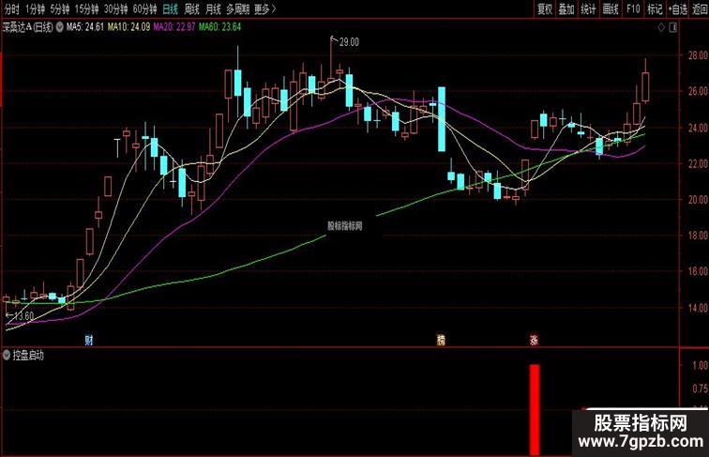The width and height of the screenshot is (709, 457).
Task: Activate the 画线 drawing tool
Action: (611, 8)
